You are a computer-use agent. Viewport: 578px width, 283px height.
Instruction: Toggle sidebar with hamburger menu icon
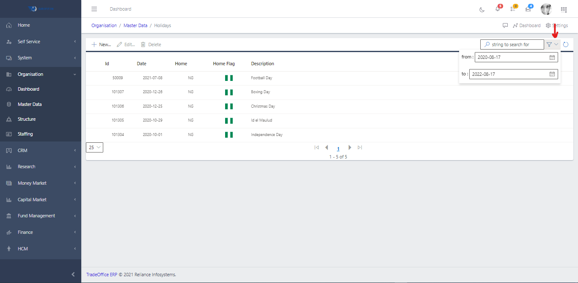94,9
